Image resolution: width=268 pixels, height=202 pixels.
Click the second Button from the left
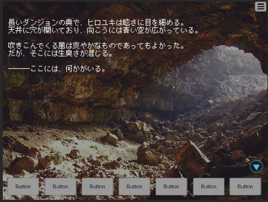coord(61,187)
